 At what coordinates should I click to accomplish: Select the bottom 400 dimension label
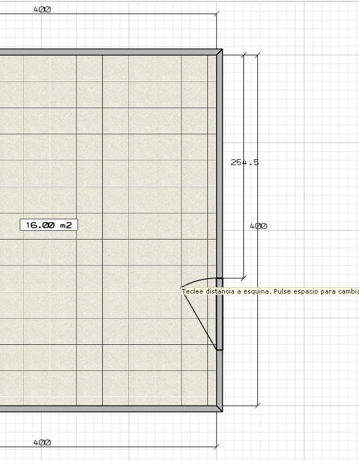click(x=42, y=442)
